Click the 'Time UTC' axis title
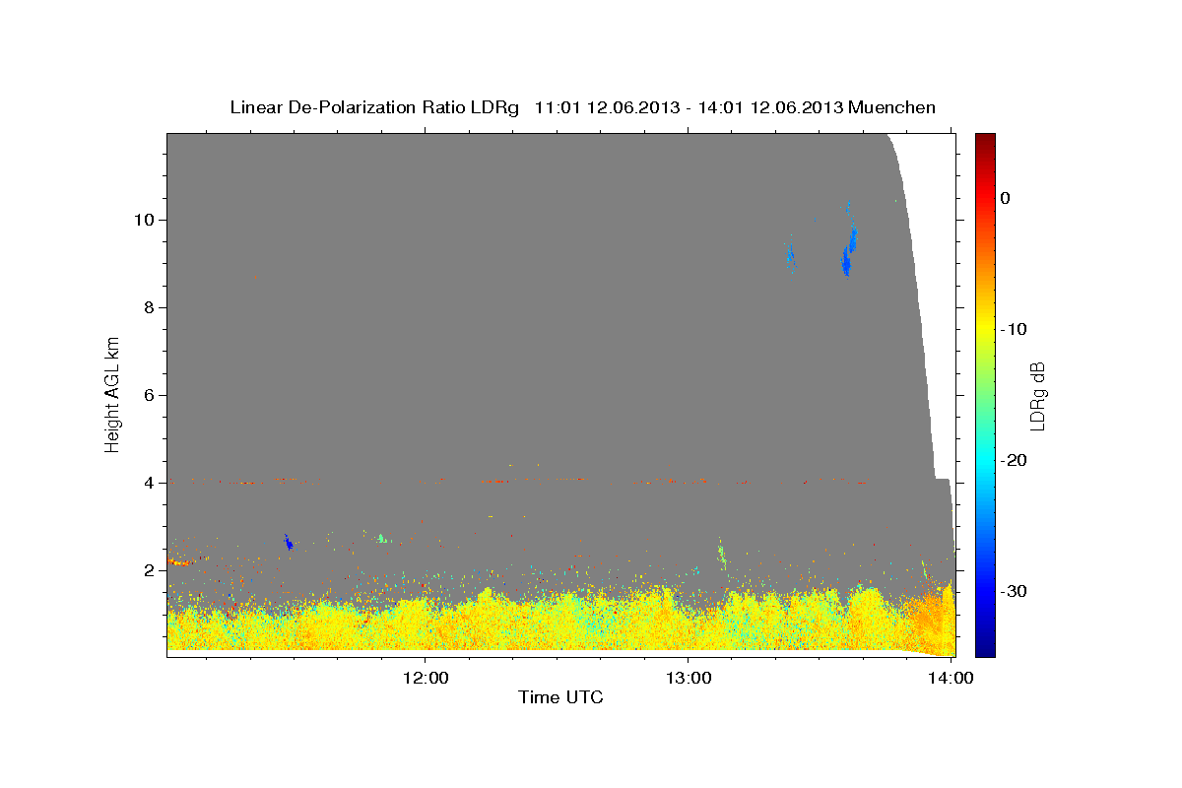Viewport: 1182px width, 788px height. point(560,697)
